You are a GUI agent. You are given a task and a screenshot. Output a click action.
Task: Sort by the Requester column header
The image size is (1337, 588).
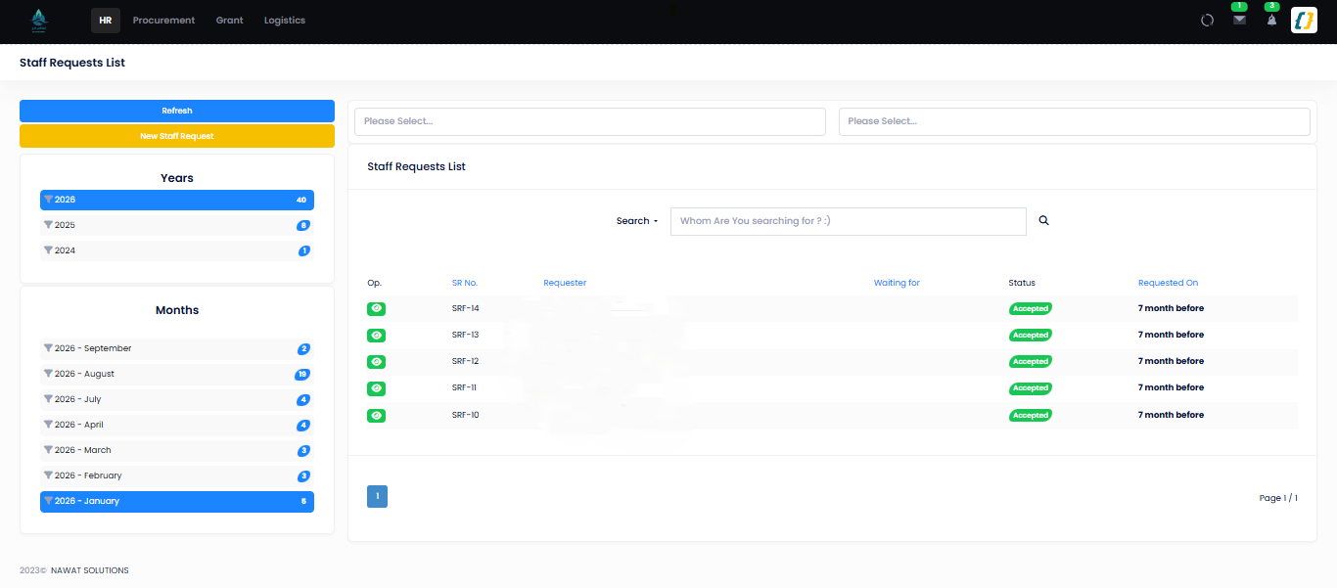coord(565,283)
